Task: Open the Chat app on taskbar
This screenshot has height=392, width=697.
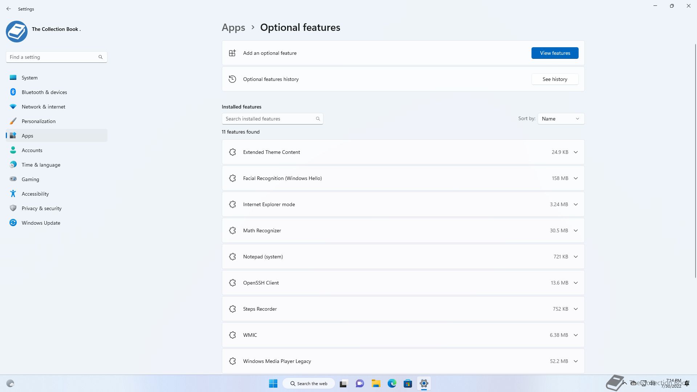Action: tap(360, 383)
